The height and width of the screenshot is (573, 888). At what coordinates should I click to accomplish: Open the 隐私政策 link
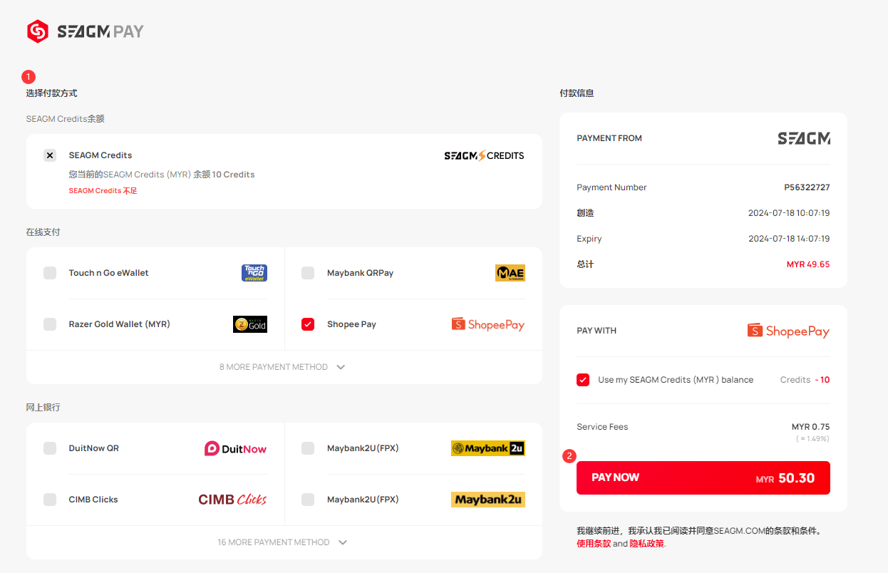(646, 543)
